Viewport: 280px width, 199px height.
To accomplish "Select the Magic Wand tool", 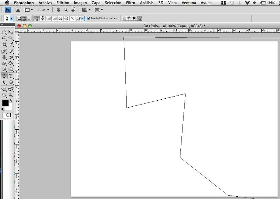I will coord(11,38).
